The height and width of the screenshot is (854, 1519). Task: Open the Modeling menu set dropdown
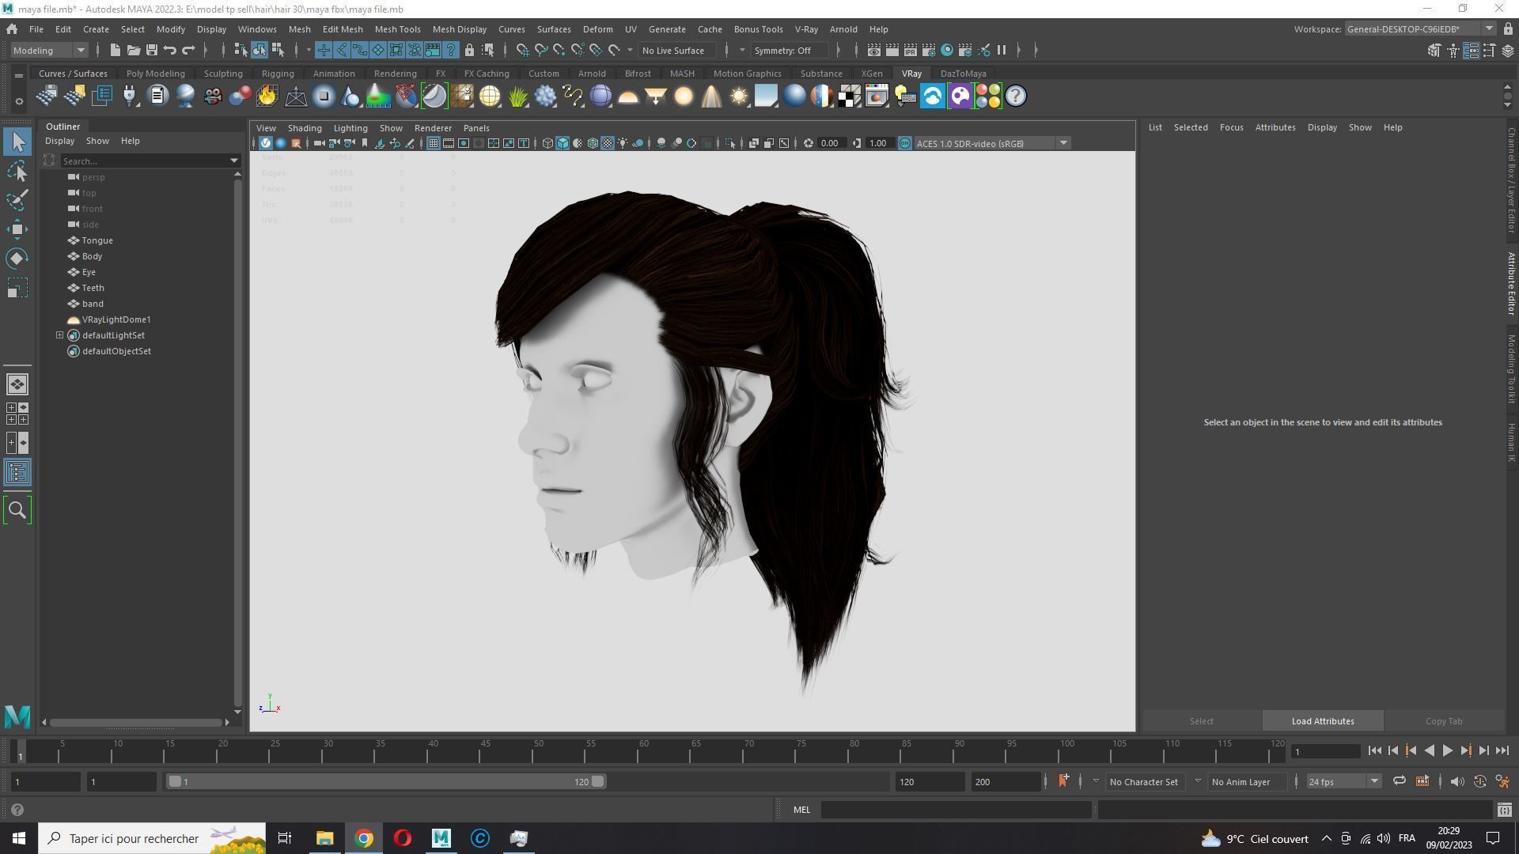49,50
